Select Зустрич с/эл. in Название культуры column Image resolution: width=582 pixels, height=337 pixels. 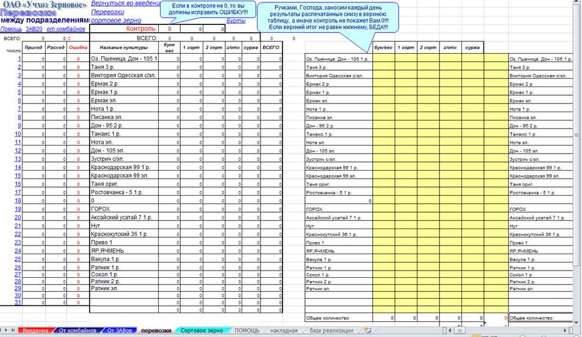coord(124,158)
